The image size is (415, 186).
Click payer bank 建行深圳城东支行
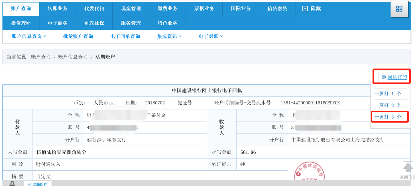pyautogui.click(x=107, y=140)
